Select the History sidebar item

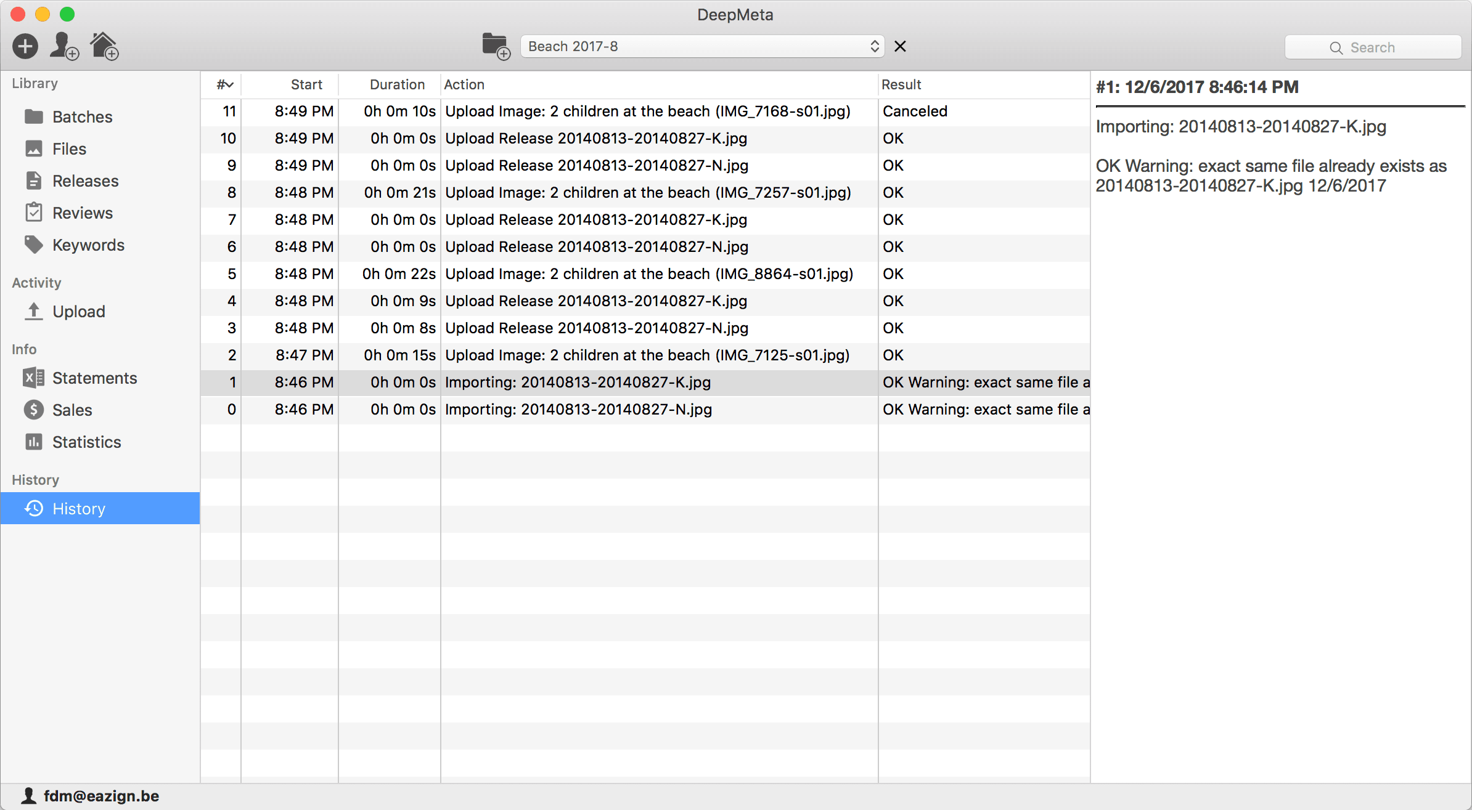point(100,508)
